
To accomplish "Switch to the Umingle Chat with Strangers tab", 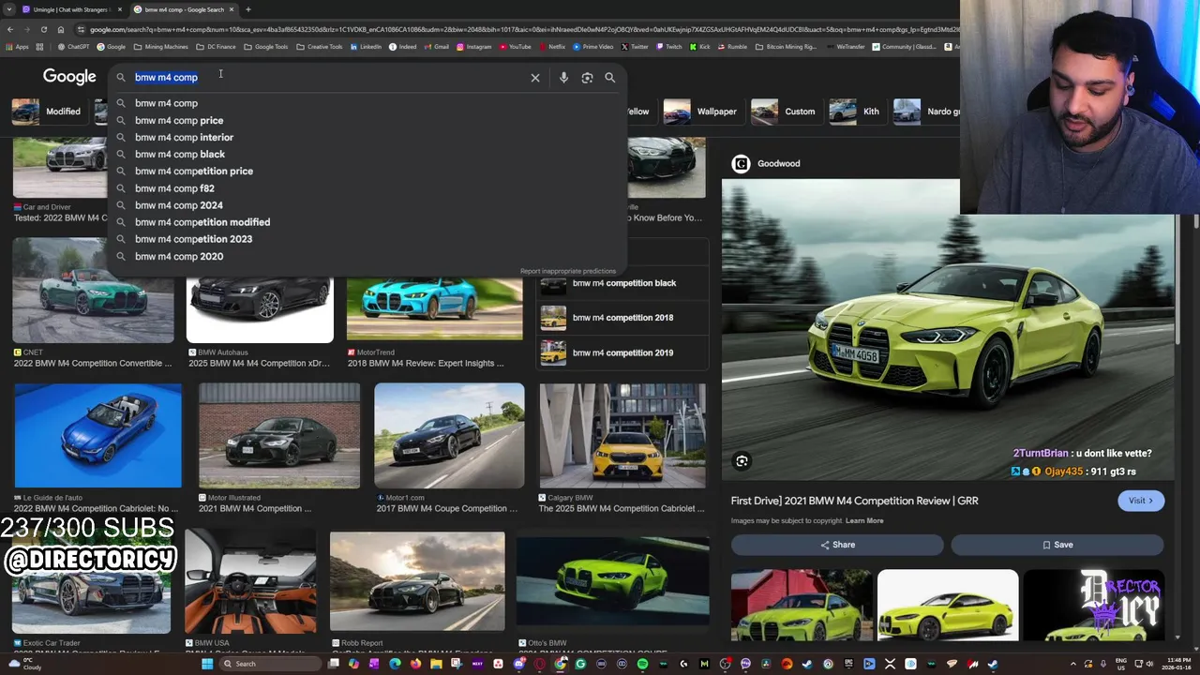I will tap(71, 9).
